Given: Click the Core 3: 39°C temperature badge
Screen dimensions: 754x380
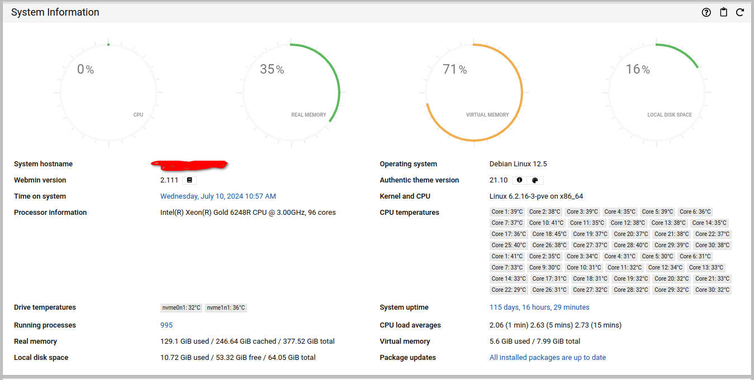Looking at the screenshot, I should click(582, 212).
